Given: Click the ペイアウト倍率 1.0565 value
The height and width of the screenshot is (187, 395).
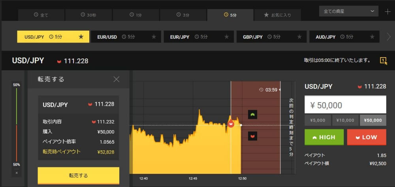Looking at the screenshot, I should [107, 142].
